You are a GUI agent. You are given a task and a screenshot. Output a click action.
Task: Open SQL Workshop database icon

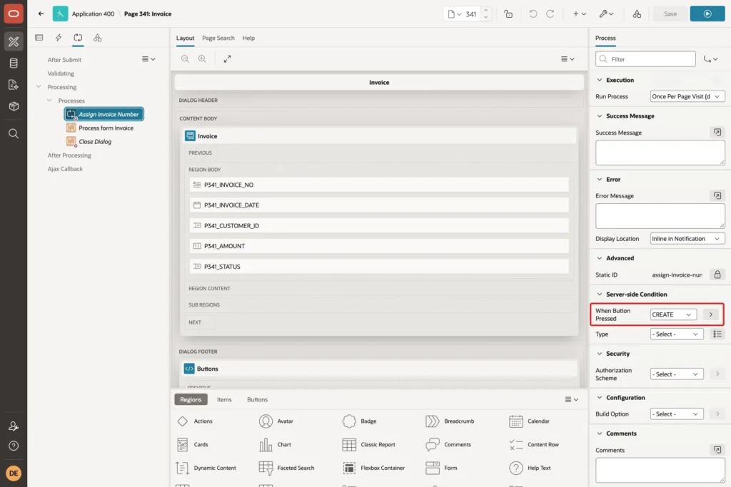pos(14,63)
